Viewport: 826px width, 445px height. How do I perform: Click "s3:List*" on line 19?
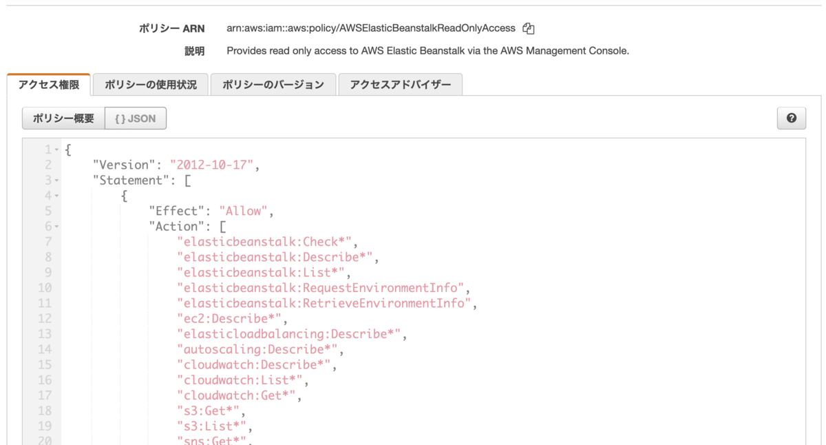pos(212,426)
